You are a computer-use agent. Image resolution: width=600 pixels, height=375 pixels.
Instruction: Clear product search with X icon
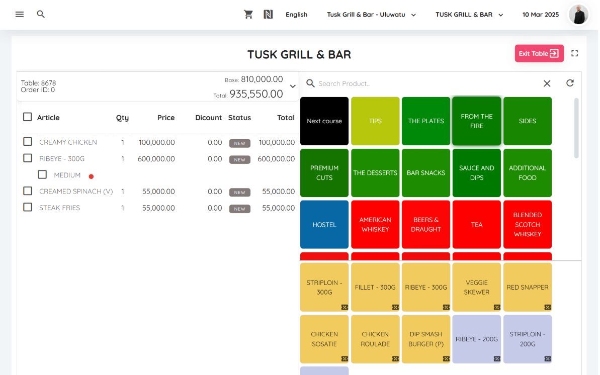click(x=547, y=83)
